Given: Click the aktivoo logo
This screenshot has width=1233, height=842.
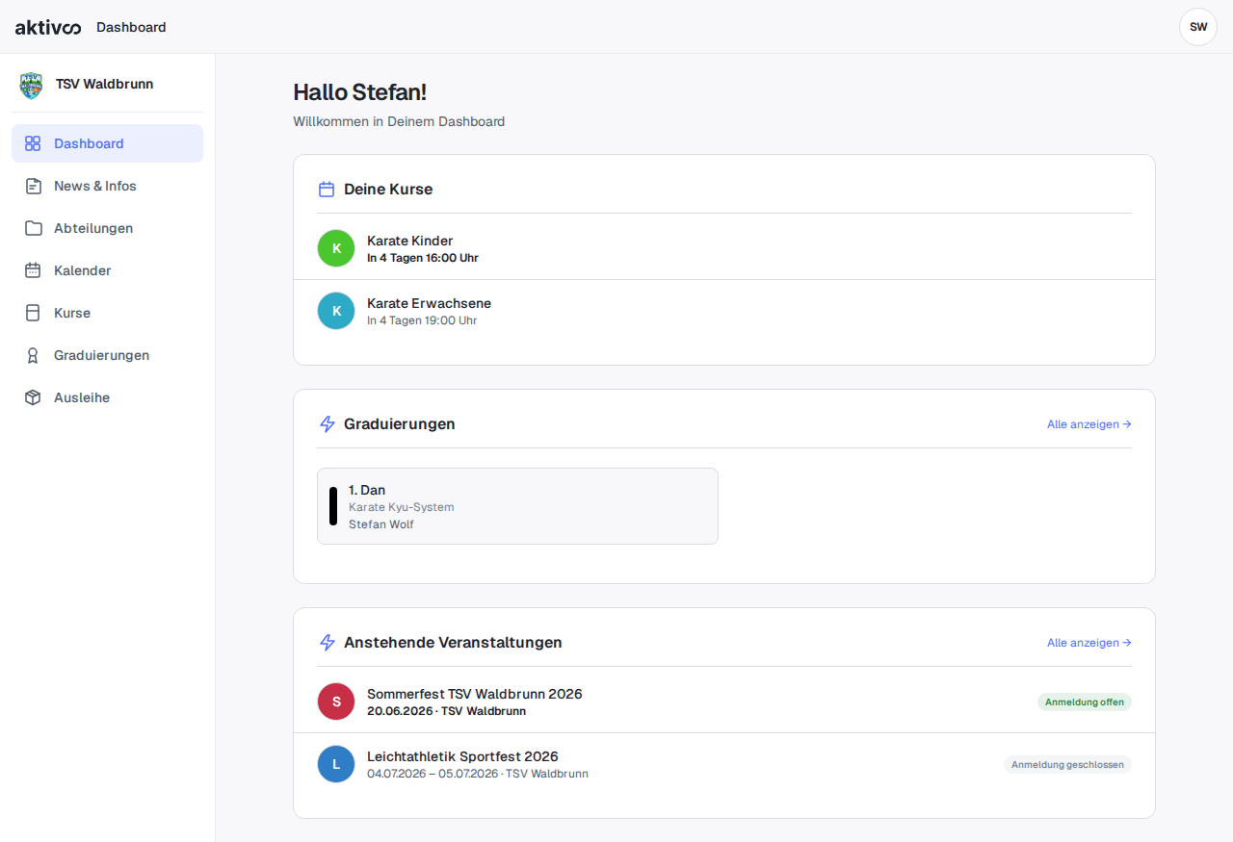Looking at the screenshot, I should click(48, 27).
